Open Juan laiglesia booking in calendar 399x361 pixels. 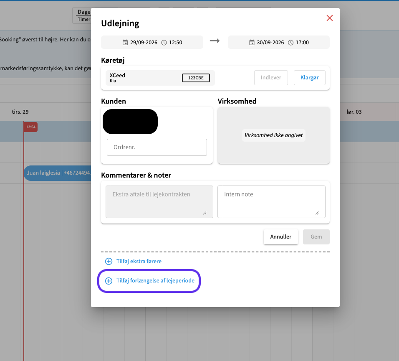coord(58,173)
